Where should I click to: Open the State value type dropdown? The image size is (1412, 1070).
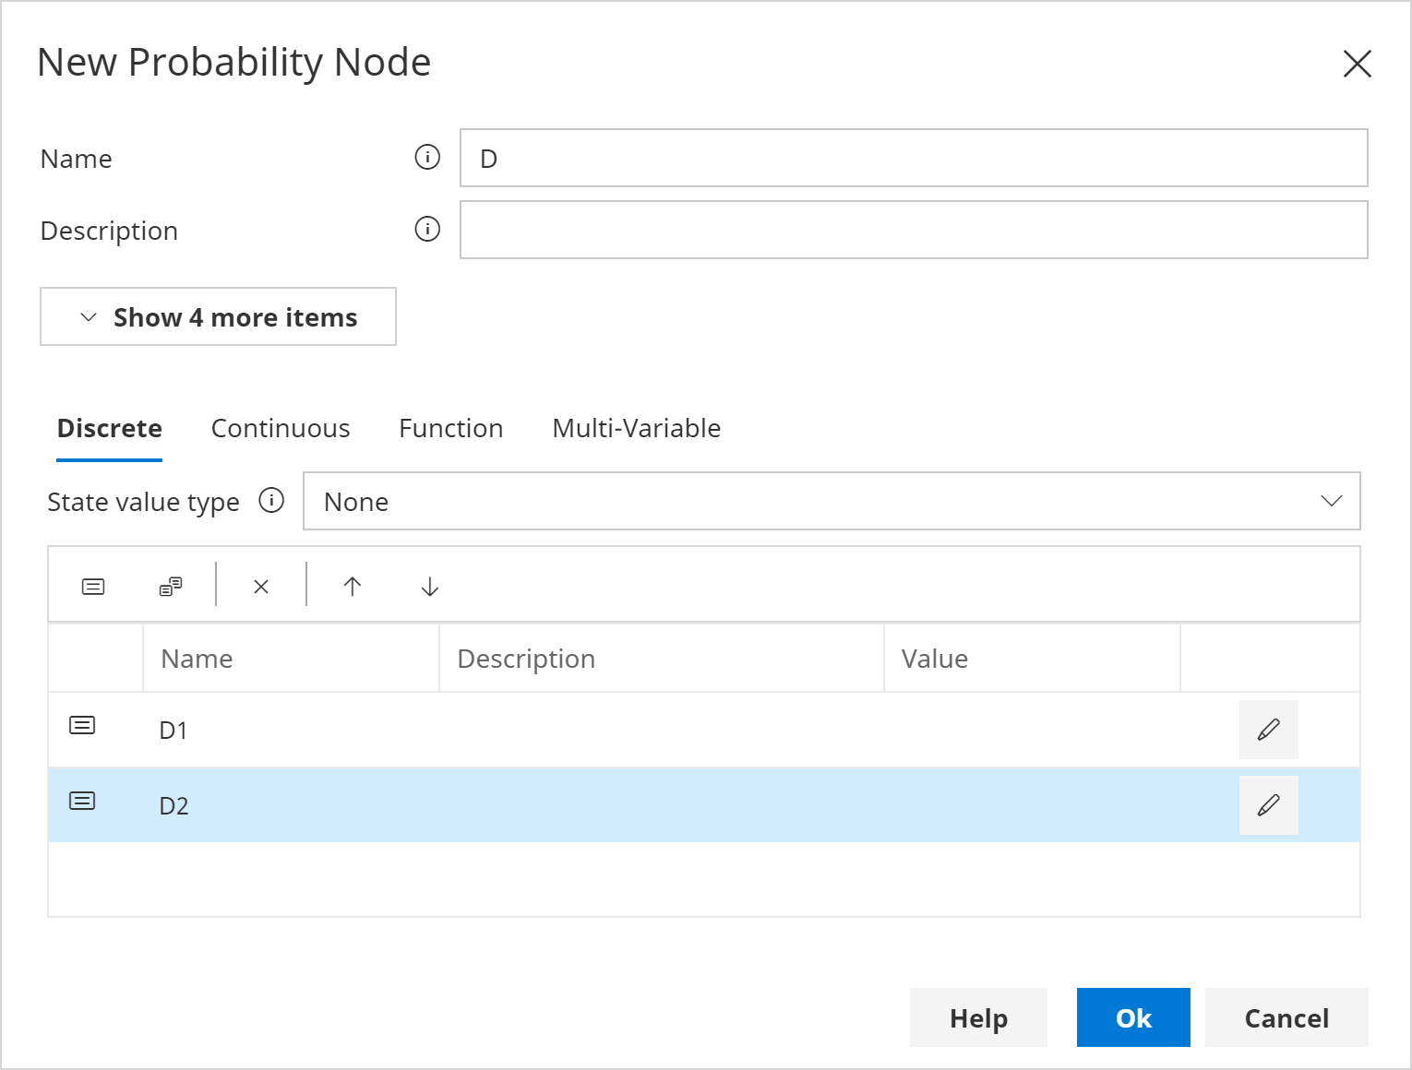coord(1332,501)
